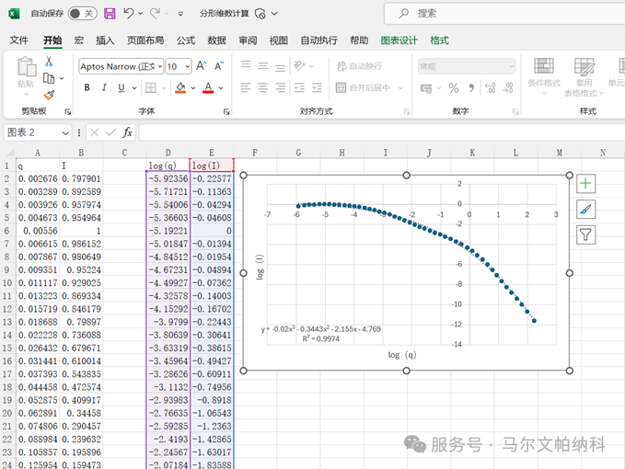The image size is (625, 469).
Task: Expand the Name Box dropdown
Action: [x=65, y=132]
